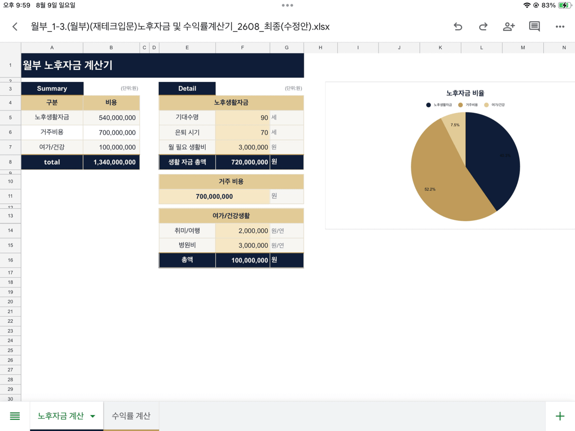575x431 pixels.
Task: Add a new sheet with plus icon
Action: click(560, 416)
